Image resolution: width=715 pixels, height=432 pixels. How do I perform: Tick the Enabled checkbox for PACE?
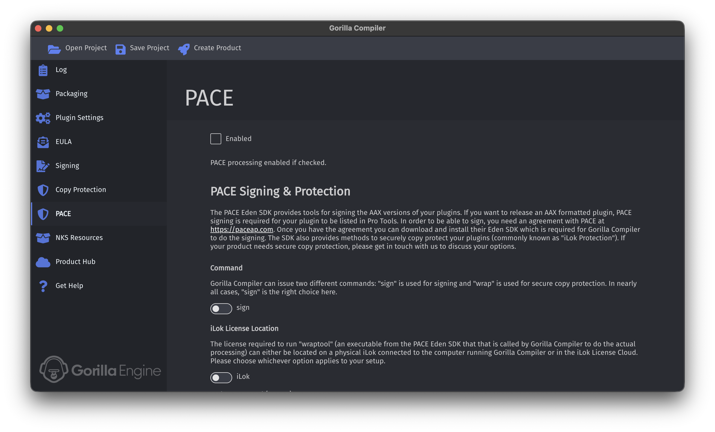216,139
